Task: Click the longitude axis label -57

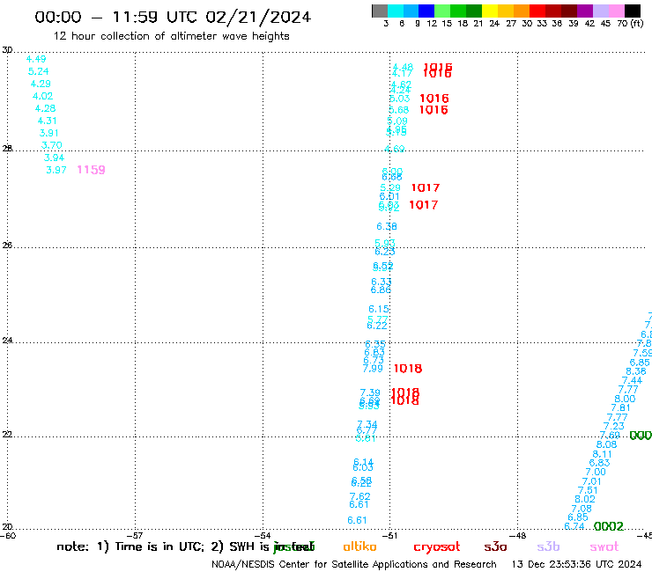Action: [x=135, y=536]
